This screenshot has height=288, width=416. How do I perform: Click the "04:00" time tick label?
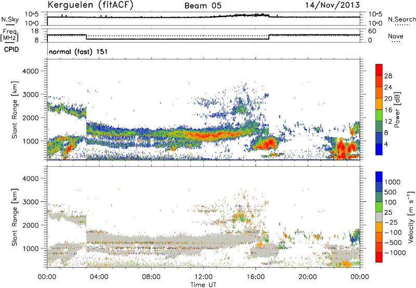click(x=99, y=277)
